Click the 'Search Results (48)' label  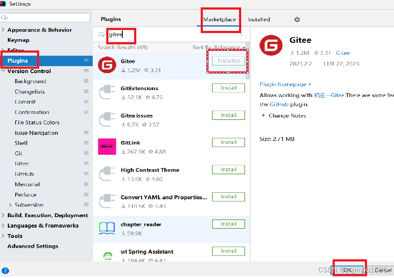click(x=122, y=47)
